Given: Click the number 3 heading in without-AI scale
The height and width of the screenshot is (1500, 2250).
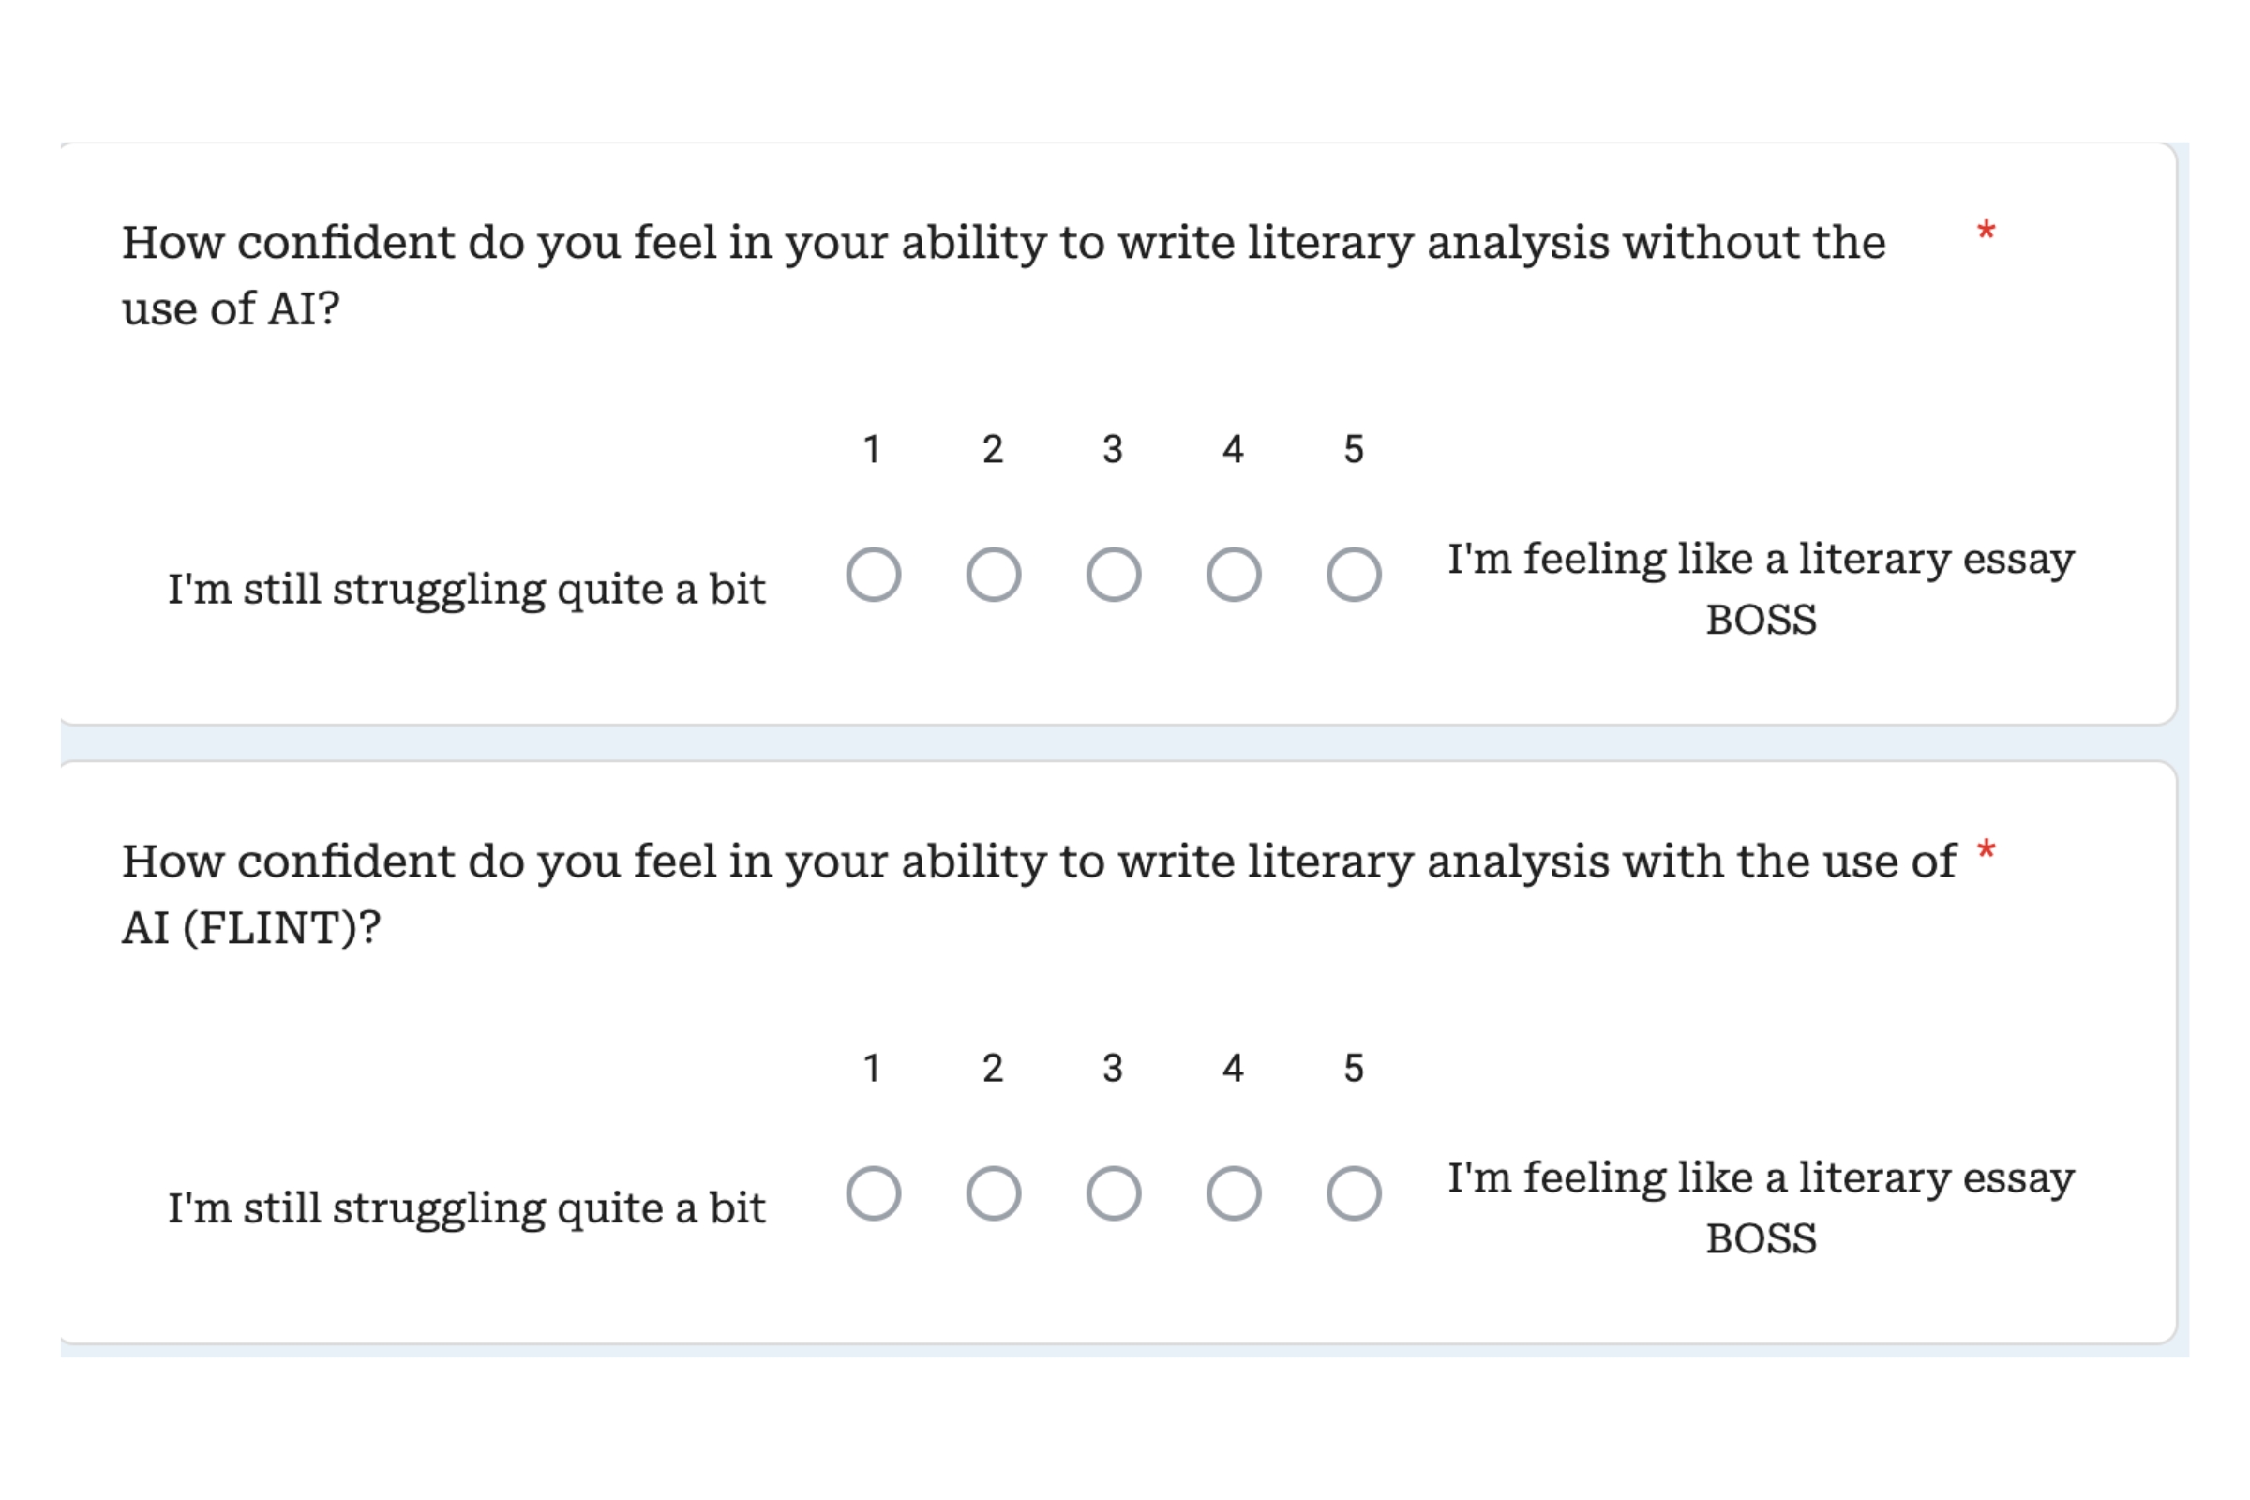Looking at the screenshot, I should [1113, 449].
